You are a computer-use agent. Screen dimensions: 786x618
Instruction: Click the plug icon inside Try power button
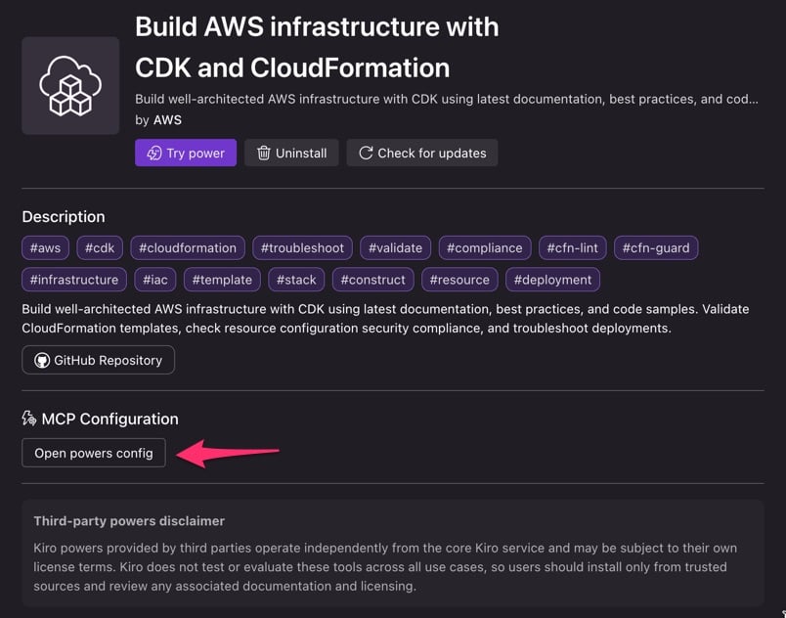click(x=155, y=153)
